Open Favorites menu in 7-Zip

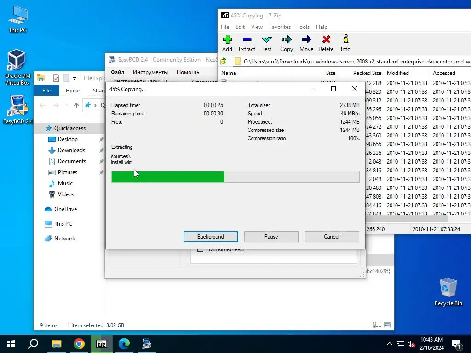[x=280, y=27]
